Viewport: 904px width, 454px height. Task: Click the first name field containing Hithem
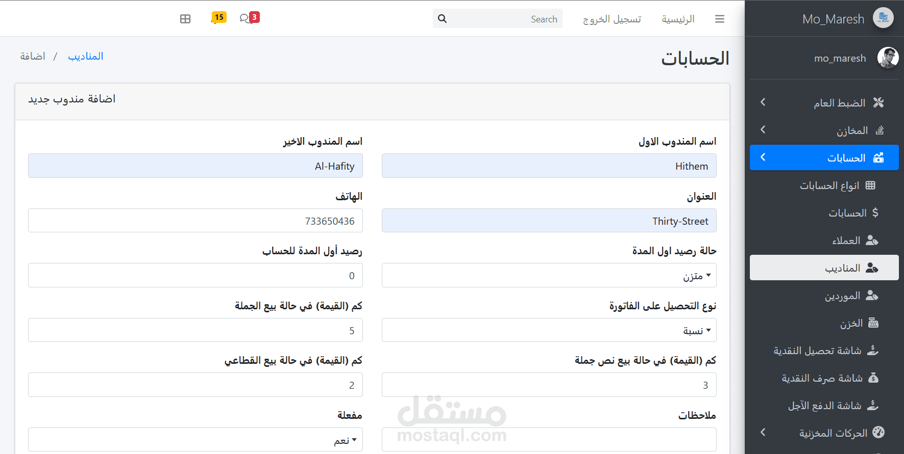pyautogui.click(x=549, y=166)
